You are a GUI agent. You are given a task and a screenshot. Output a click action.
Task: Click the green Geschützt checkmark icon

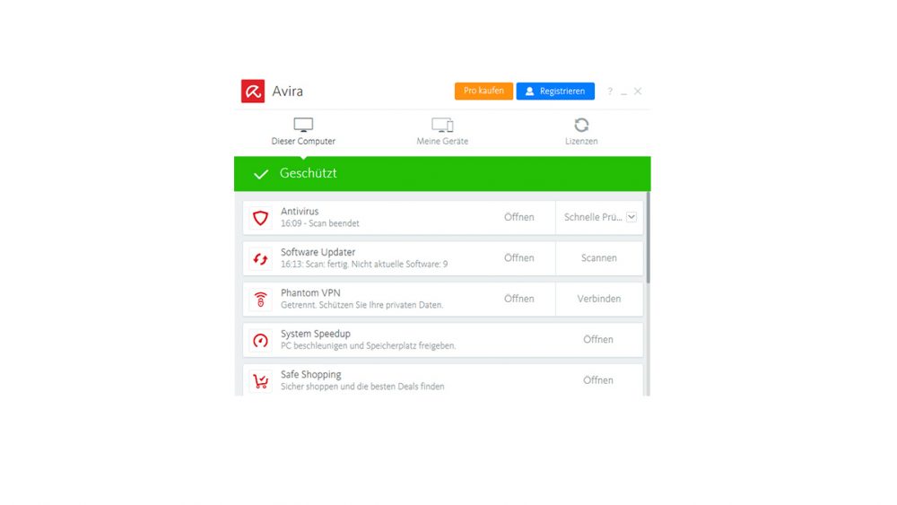[261, 174]
